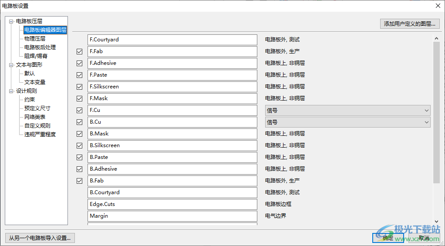Screen dimensions: 445x246
Task: Select 物理压层 in the tree
Action: pyautogui.click(x=35, y=39)
